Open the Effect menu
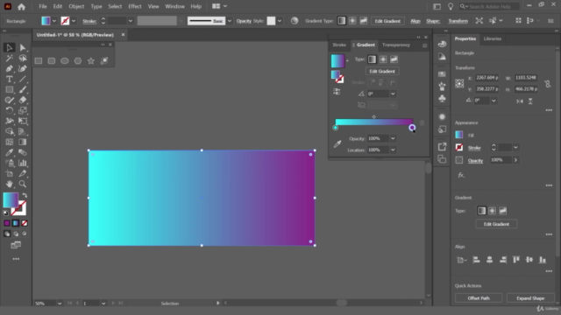This screenshot has width=561, height=315. (x=134, y=6)
